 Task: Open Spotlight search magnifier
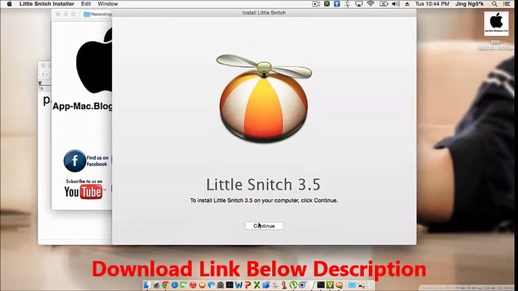coord(494,4)
